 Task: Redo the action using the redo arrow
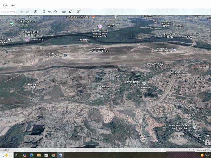coord(27,12)
